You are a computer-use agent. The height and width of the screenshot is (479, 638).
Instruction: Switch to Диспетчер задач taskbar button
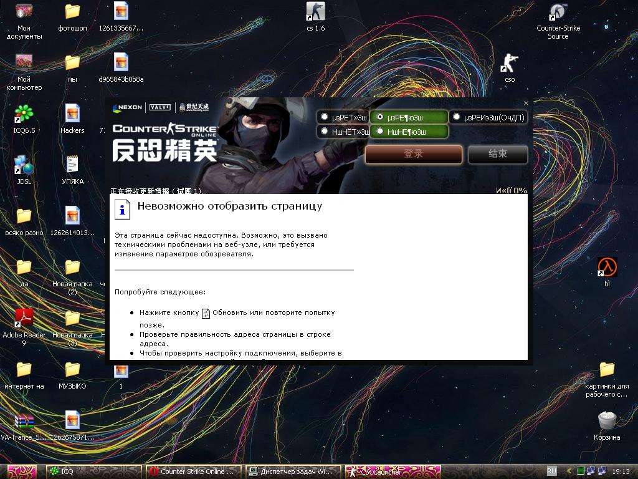(293, 472)
